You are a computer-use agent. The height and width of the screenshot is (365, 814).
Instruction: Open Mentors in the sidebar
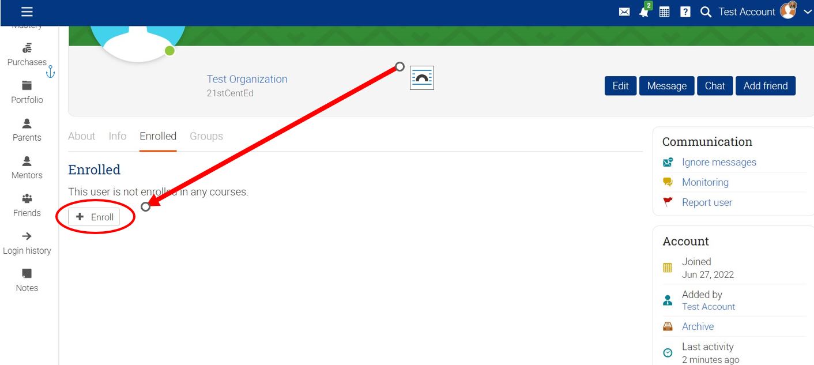27,168
